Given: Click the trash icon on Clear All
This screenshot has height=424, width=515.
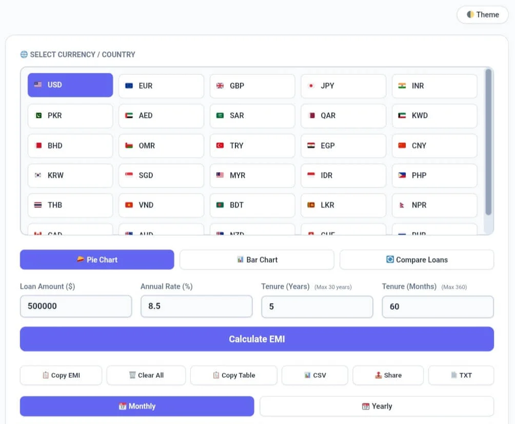Looking at the screenshot, I should pos(132,375).
